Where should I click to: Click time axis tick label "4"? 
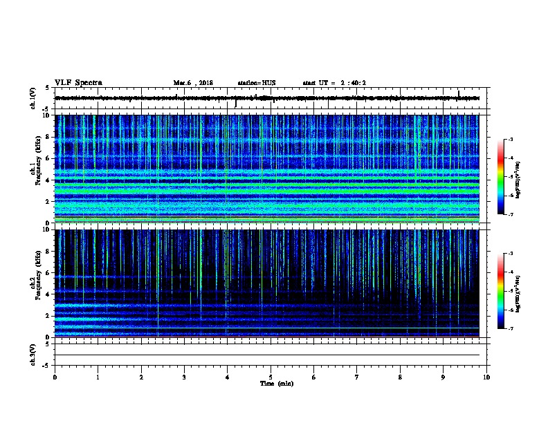[228, 377]
